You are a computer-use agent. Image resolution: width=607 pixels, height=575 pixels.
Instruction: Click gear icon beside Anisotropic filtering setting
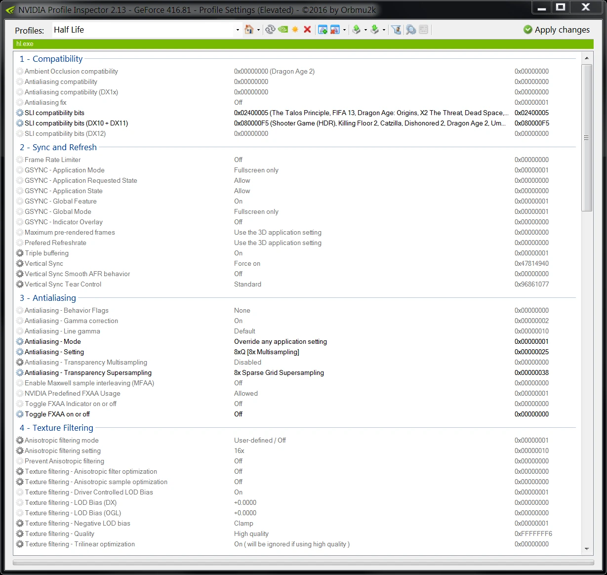coord(20,451)
